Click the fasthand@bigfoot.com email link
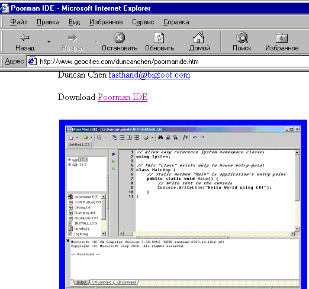This screenshot has width=309, height=289. coord(149,75)
